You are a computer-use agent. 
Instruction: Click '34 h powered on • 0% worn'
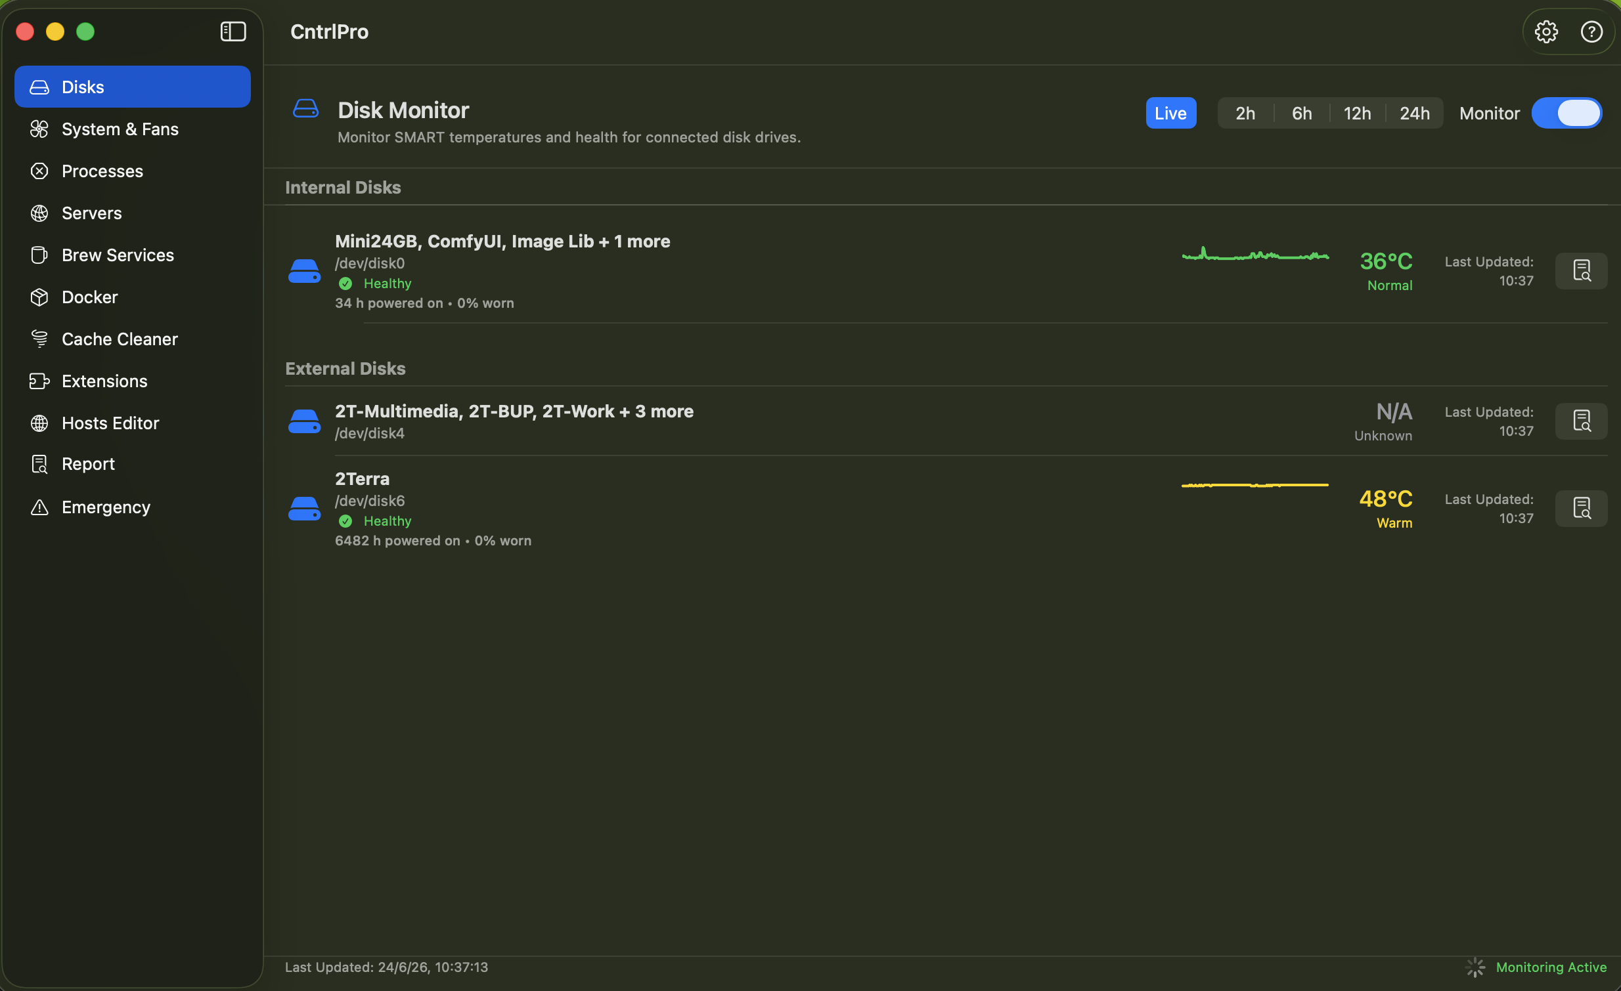point(424,303)
